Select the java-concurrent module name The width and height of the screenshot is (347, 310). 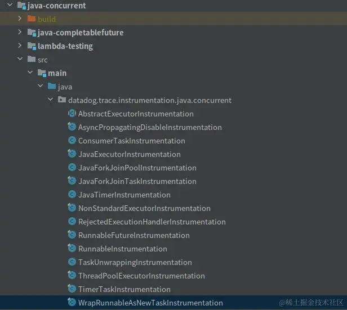(56, 6)
